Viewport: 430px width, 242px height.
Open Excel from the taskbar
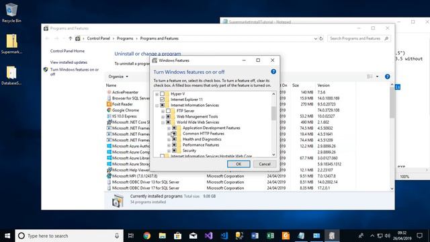click(x=270, y=236)
